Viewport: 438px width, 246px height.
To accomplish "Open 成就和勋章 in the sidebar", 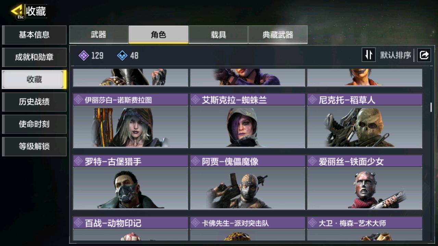I will click(34, 57).
